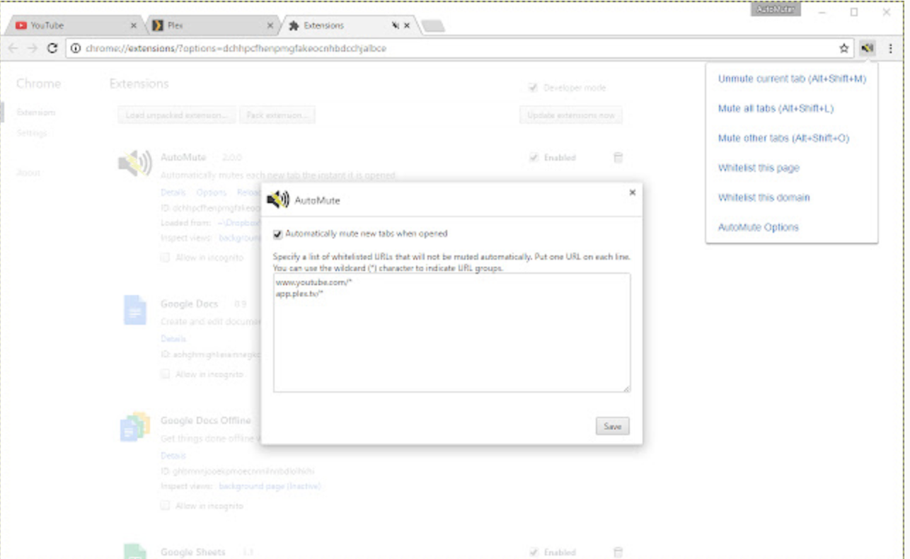
Task: Click the back navigation arrow
Action: coord(13,48)
